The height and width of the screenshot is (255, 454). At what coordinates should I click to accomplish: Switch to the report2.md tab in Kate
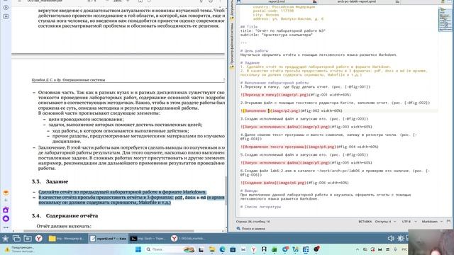click(x=277, y=1)
